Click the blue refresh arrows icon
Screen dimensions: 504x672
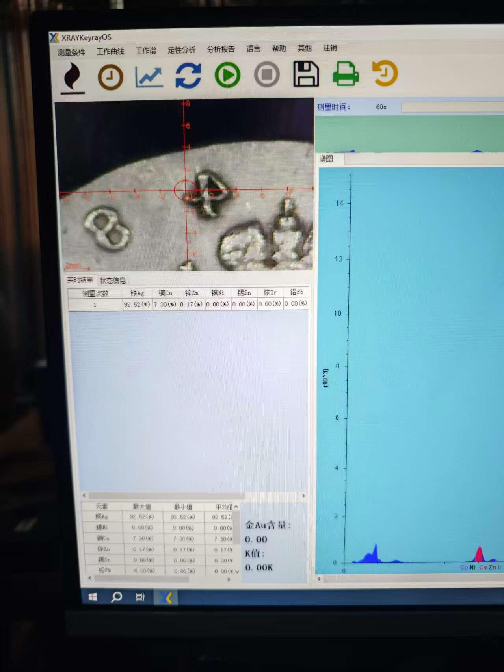188,76
